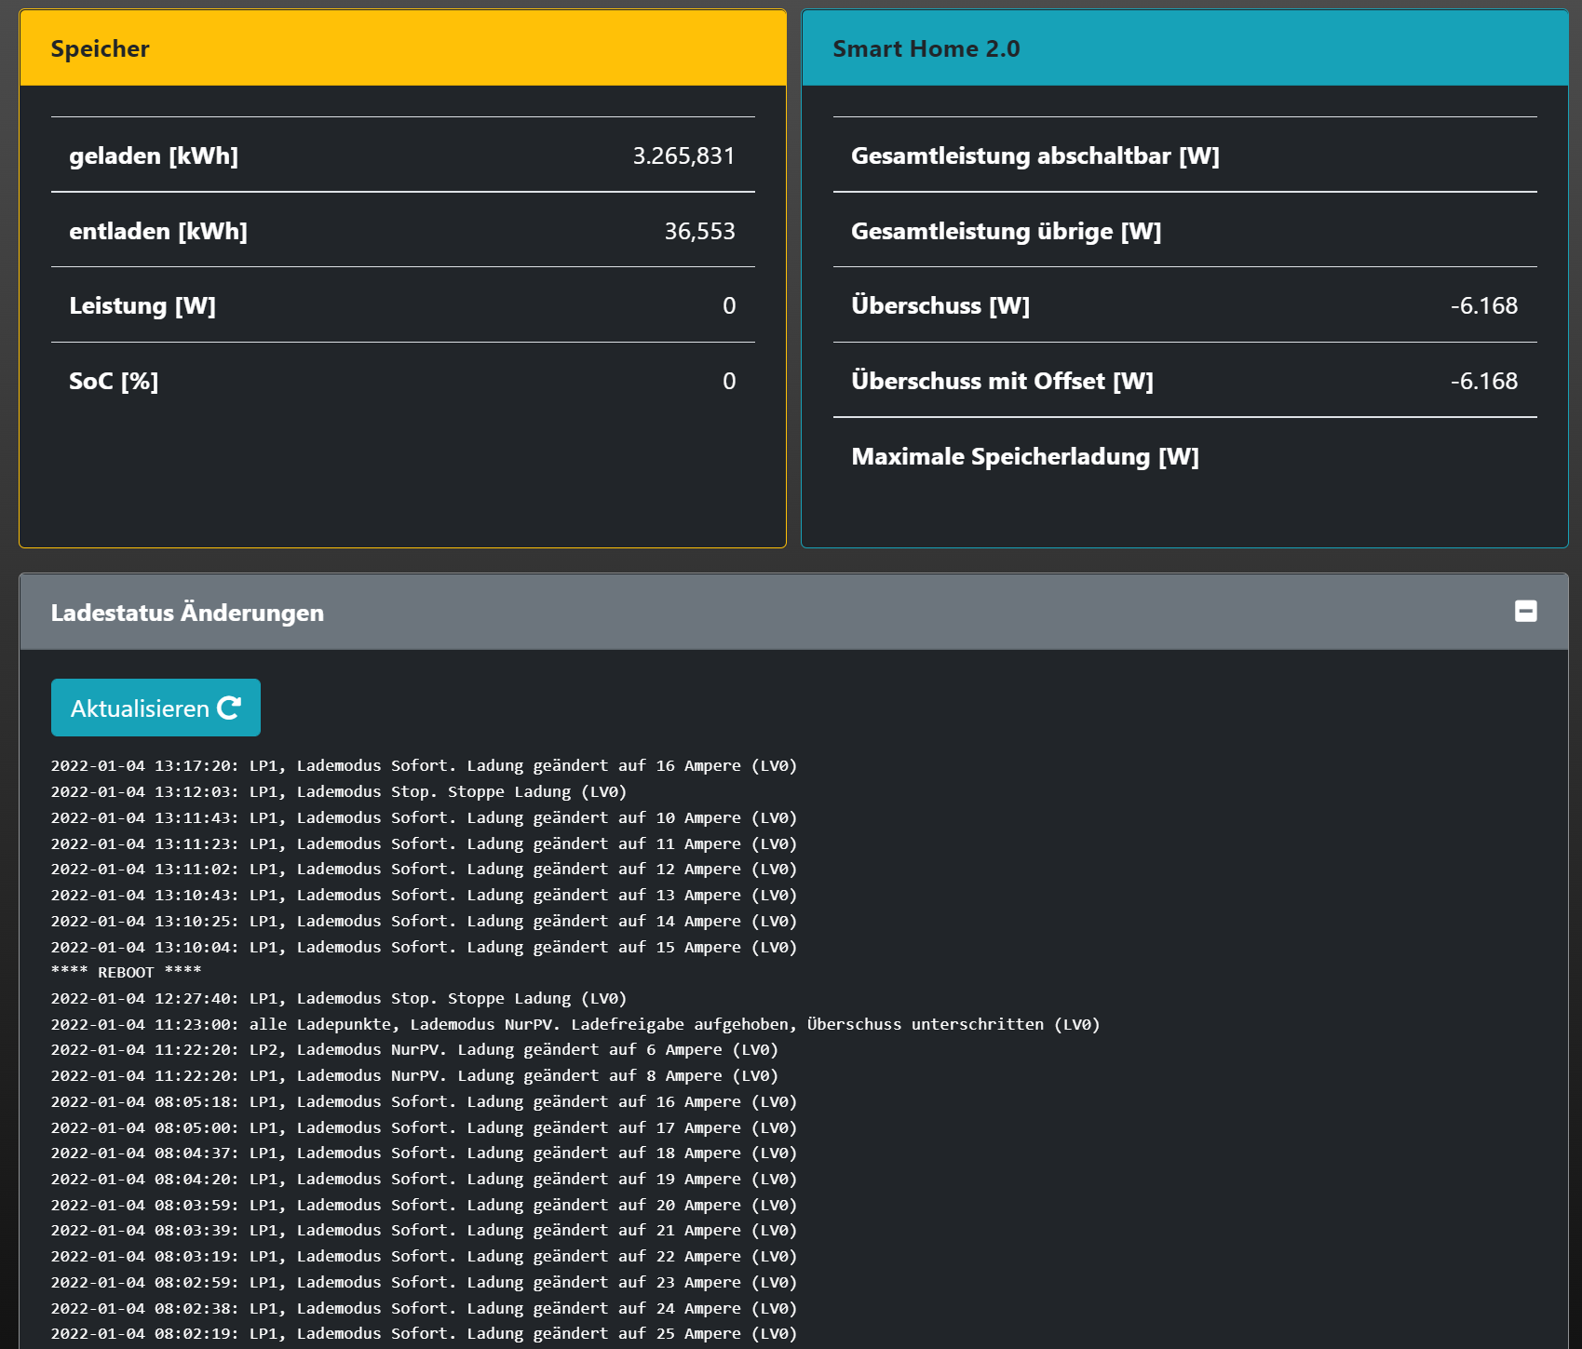Click the 11:23:00 alle Ladepunkte log entry
The image size is (1582, 1349).
[x=575, y=1024]
